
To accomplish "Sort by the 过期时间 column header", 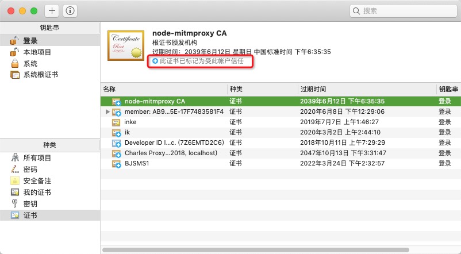I will 367,89.
